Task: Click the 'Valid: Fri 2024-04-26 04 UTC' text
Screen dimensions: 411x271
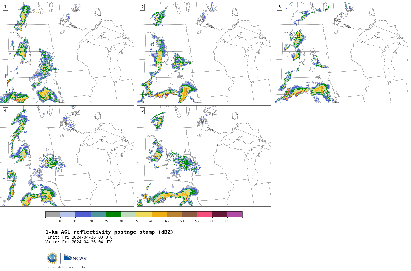Action: tap(79, 242)
